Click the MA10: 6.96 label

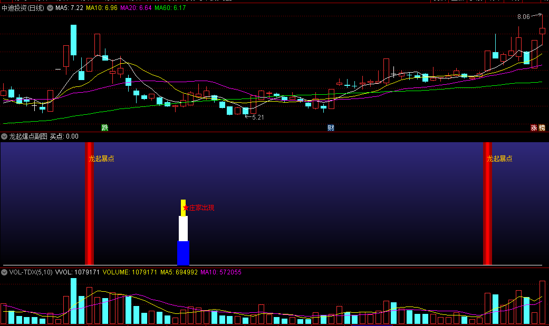click(x=102, y=8)
